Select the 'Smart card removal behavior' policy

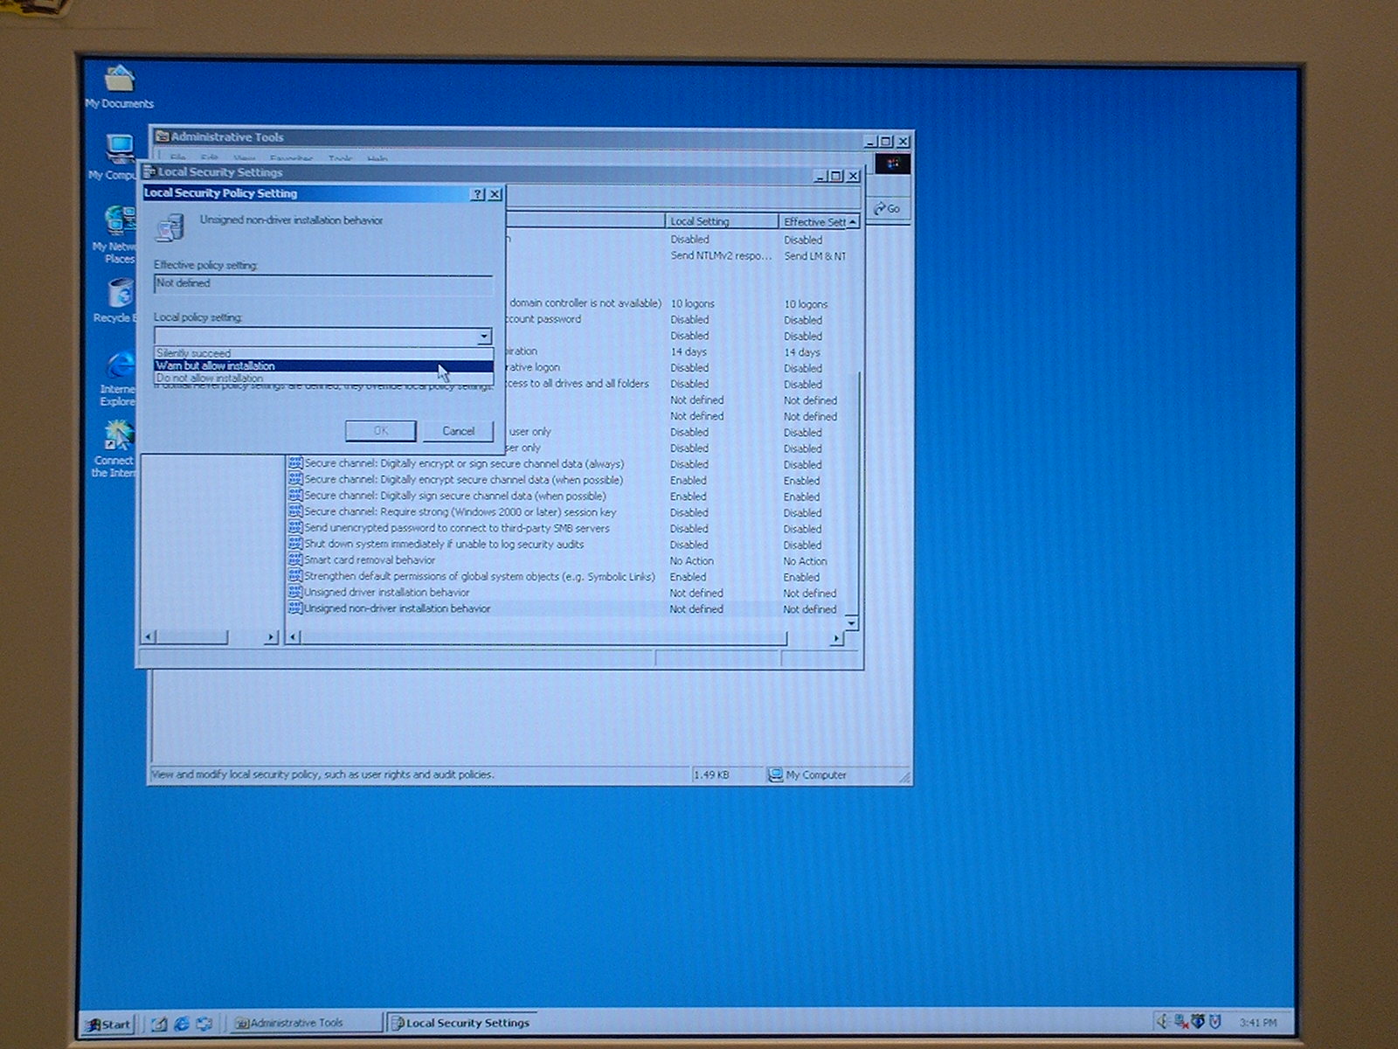pyautogui.click(x=370, y=560)
